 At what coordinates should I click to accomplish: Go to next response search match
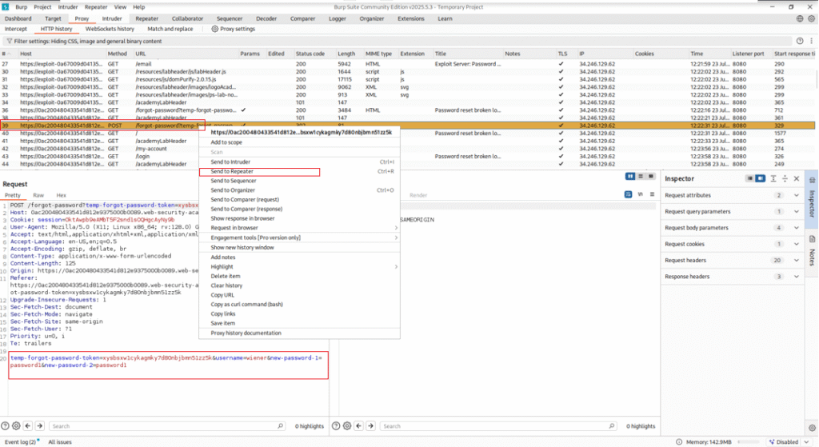(x=371, y=426)
